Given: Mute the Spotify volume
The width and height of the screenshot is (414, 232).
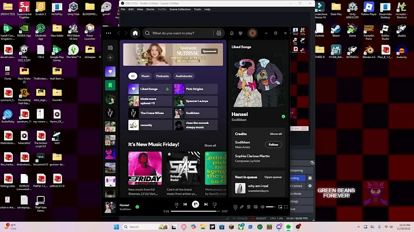Looking at the screenshot, I should [x=262, y=207].
